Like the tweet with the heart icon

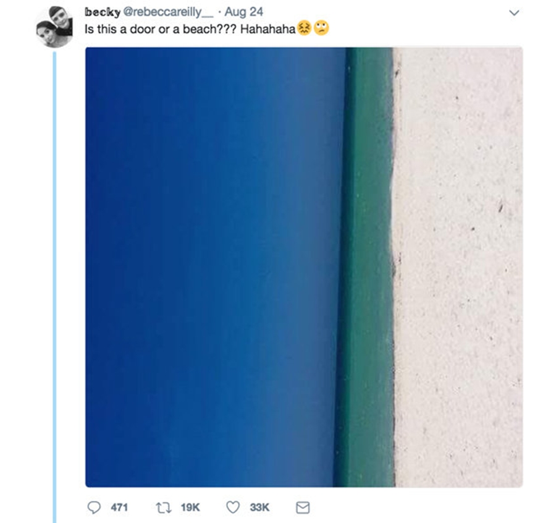pos(233,508)
